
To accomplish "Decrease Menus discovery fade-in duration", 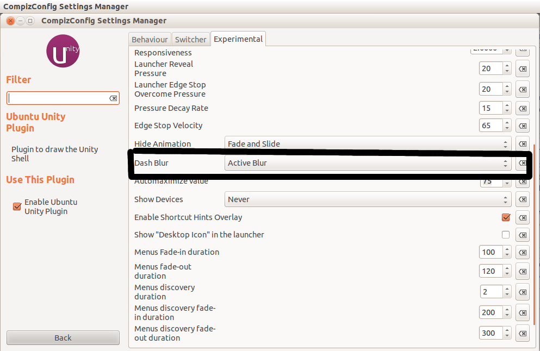I will pyautogui.click(x=507, y=316).
